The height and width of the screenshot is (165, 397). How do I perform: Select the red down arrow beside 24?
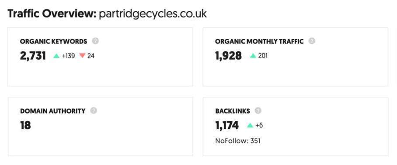(x=82, y=56)
